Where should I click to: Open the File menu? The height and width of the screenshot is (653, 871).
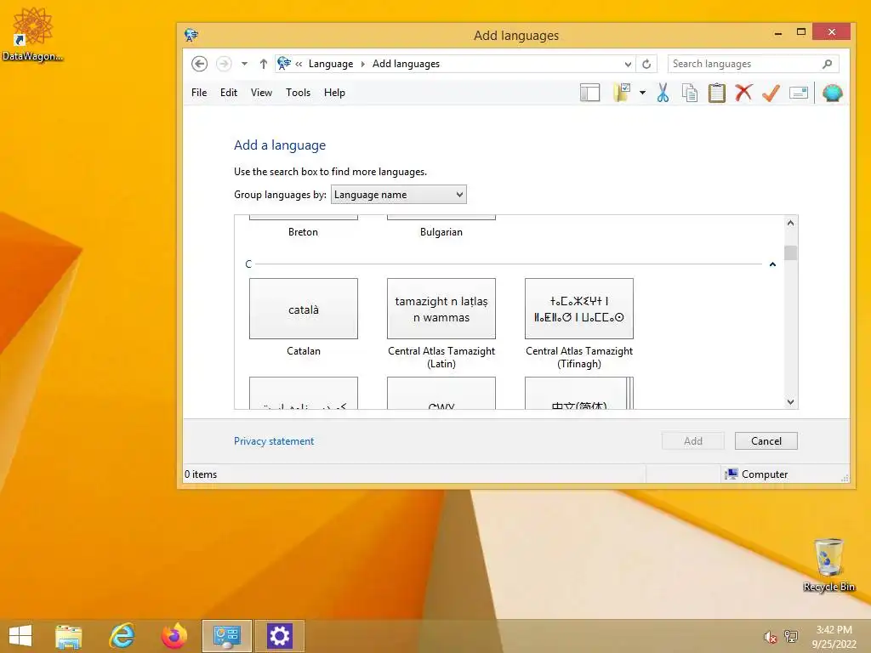(x=199, y=93)
